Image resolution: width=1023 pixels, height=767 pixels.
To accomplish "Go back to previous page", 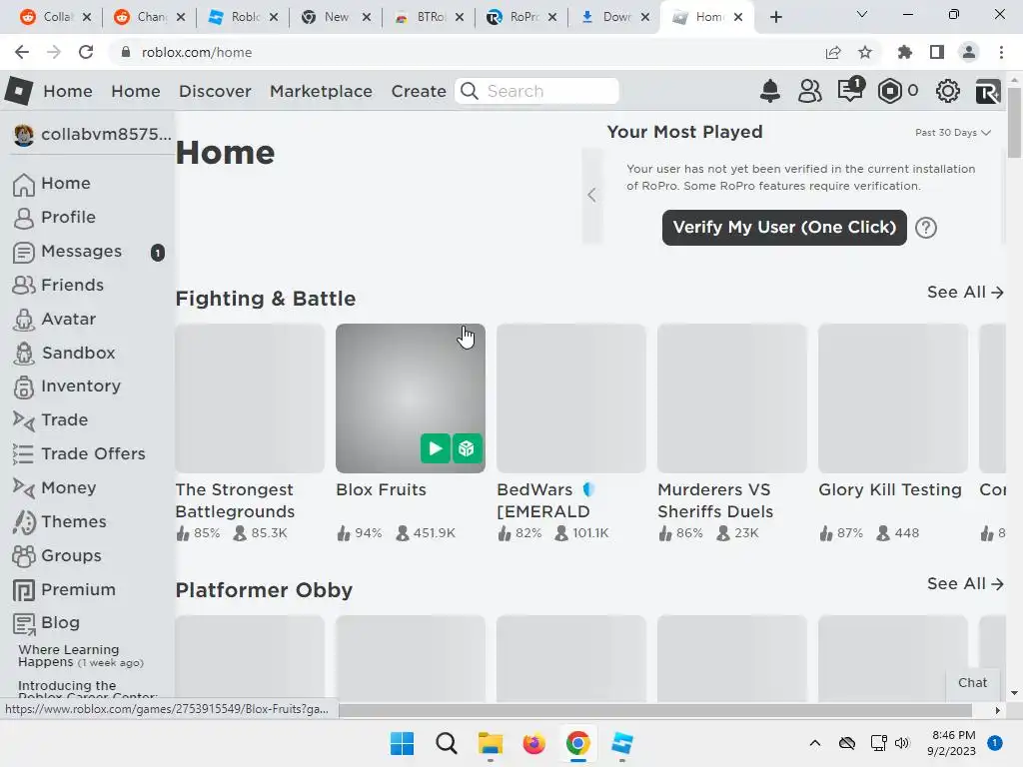I will click(x=22, y=52).
